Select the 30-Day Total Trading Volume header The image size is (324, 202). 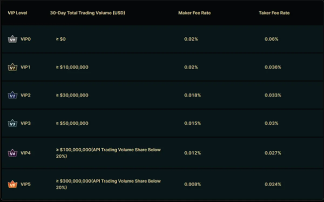(x=87, y=13)
